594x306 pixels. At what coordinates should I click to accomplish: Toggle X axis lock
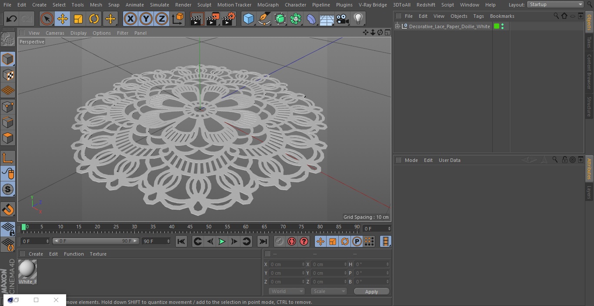click(x=130, y=19)
